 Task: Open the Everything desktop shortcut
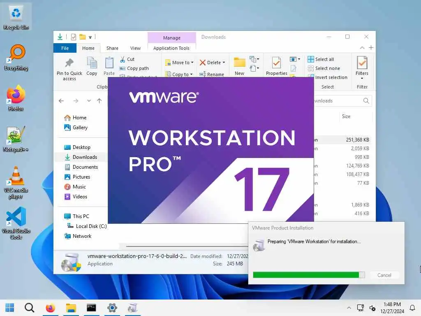pyautogui.click(x=16, y=58)
